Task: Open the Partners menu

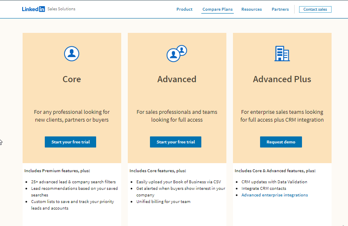Action: pos(280,9)
